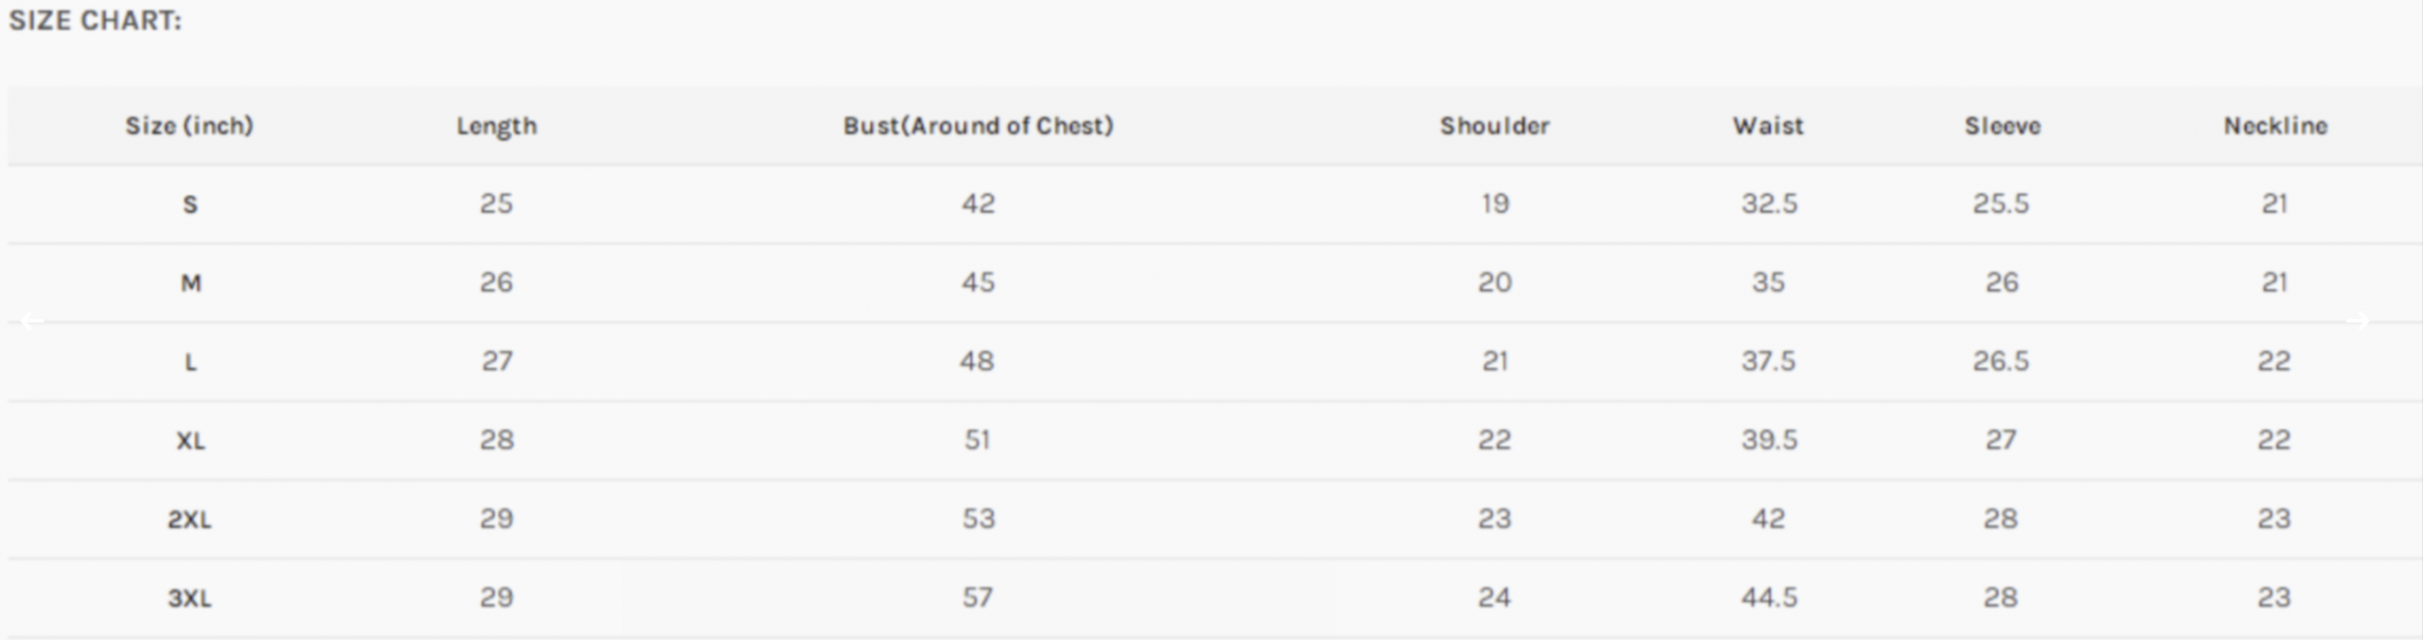This screenshot has height=640, width=2423.
Task: Click the Shoulder column header
Action: 1494,126
